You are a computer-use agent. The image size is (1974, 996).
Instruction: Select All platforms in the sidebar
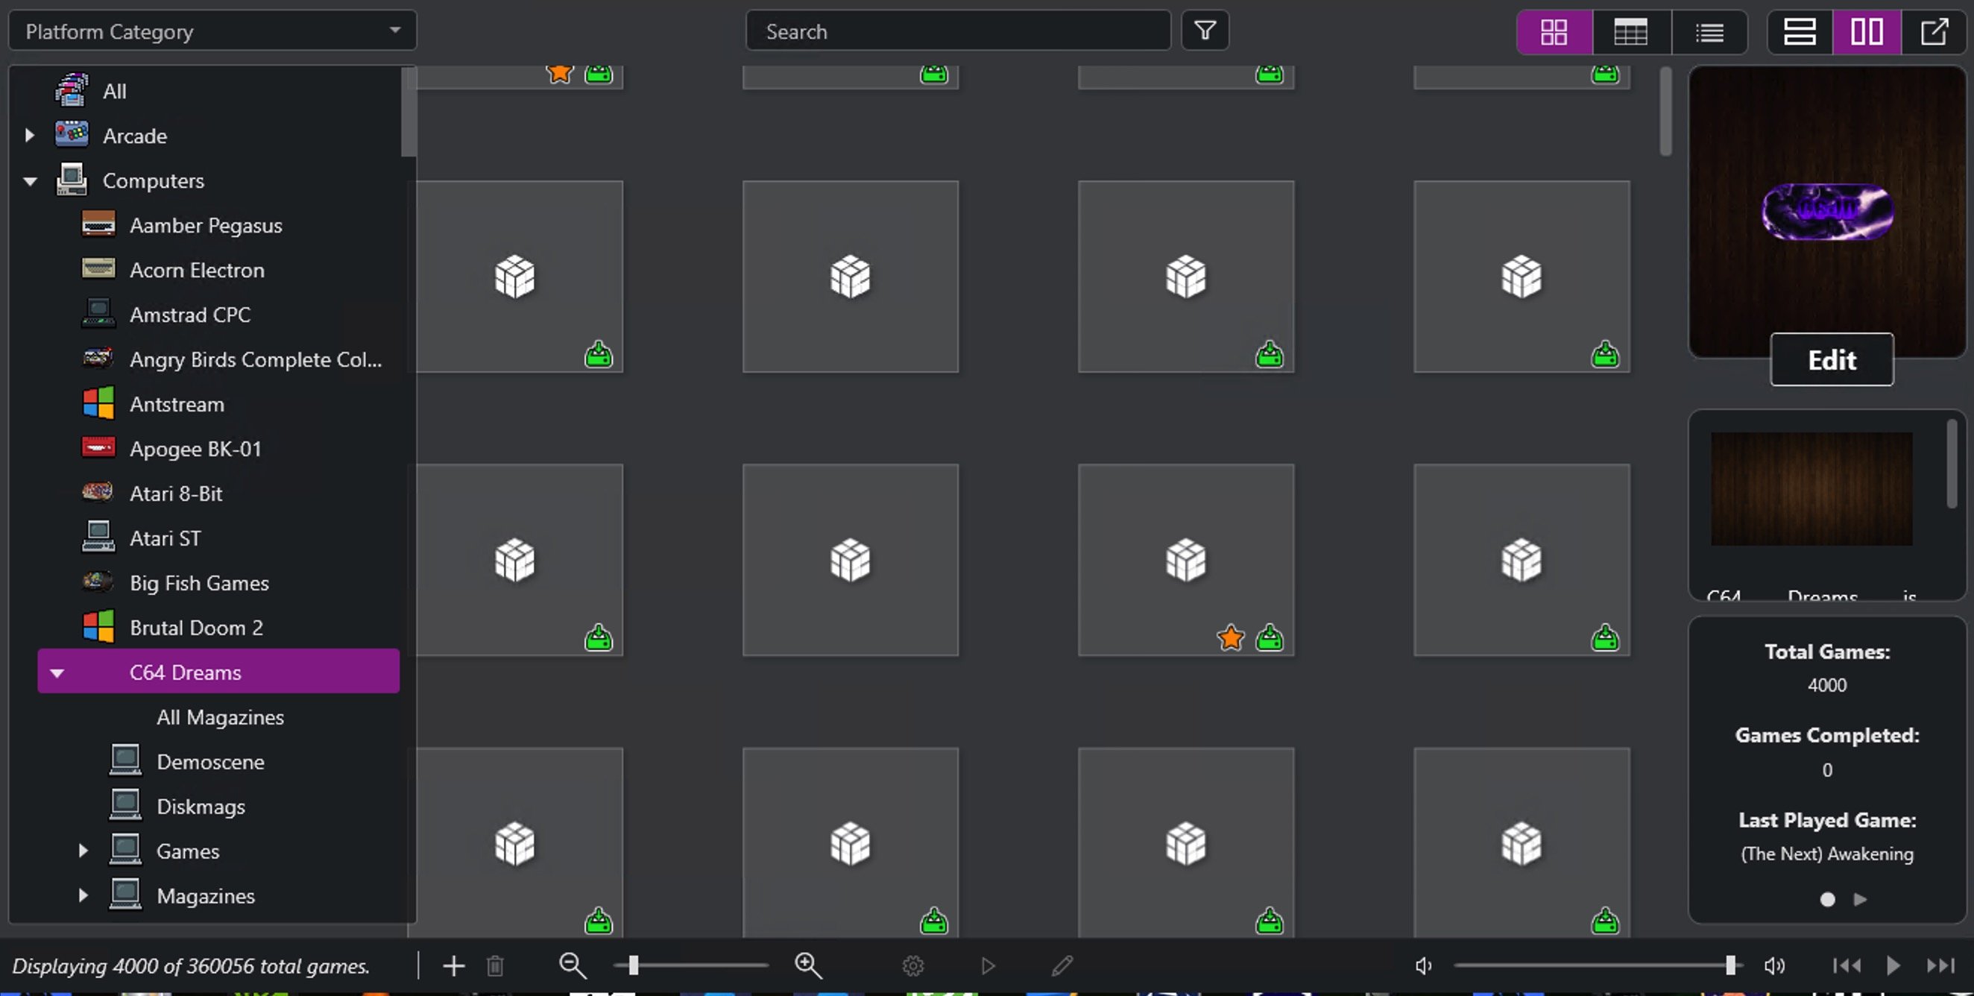tap(114, 91)
